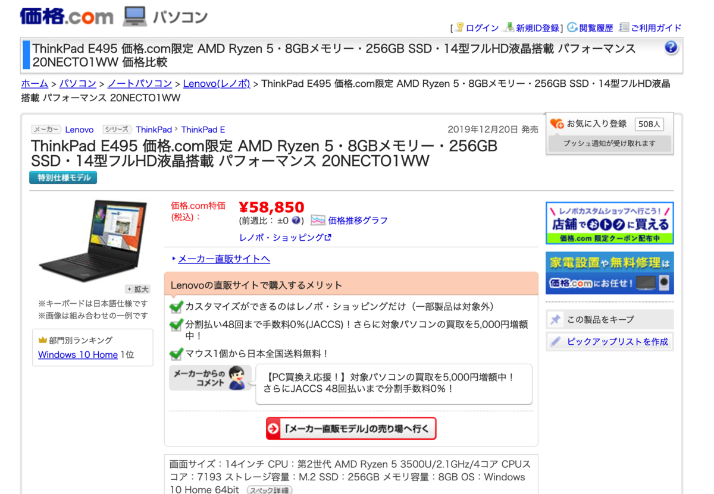This screenshot has height=494, width=714.
Task: Click the guide icon beside ご利用ガイド
Action: point(624,27)
